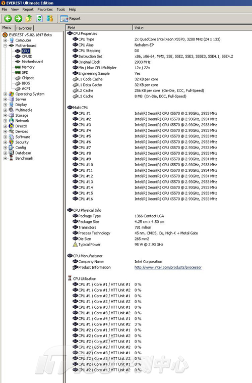The height and width of the screenshot is (383, 252).
Task: Click the Config icon in tree
Action: point(11,148)
